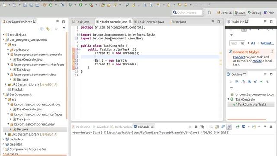This screenshot has height=156, width=277.
Task: Collapse the BarComponent project node
Action: (3, 94)
